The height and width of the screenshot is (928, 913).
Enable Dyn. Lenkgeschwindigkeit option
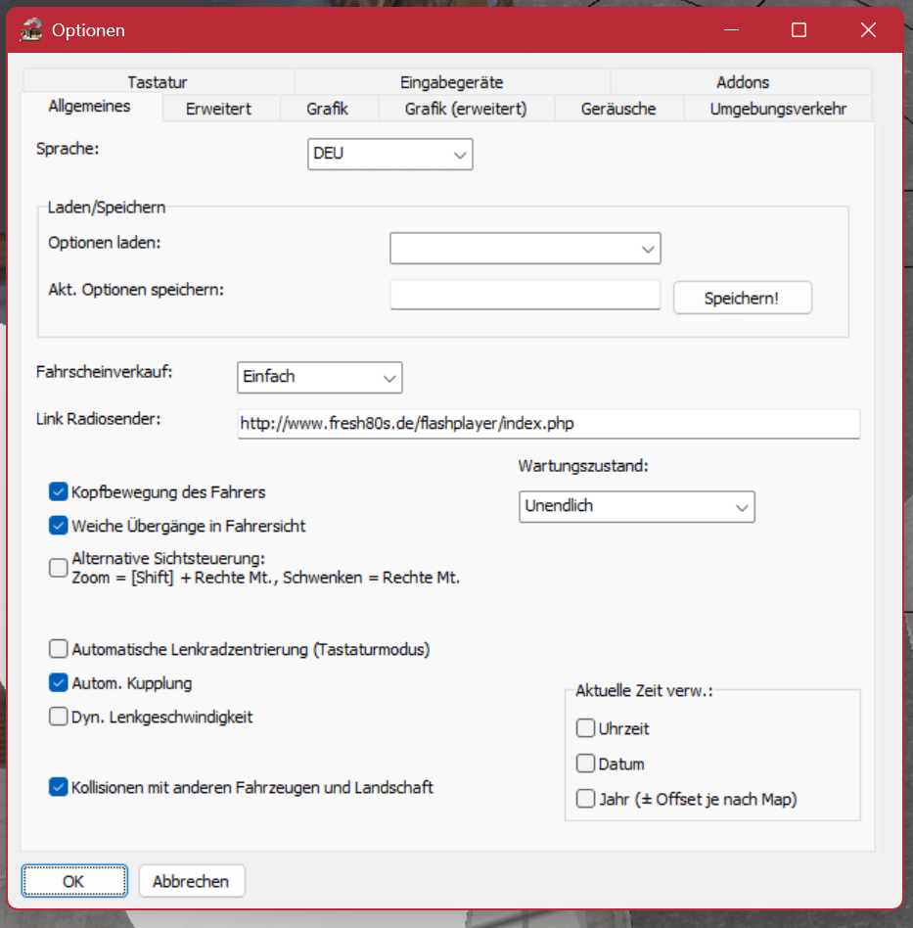tap(59, 717)
